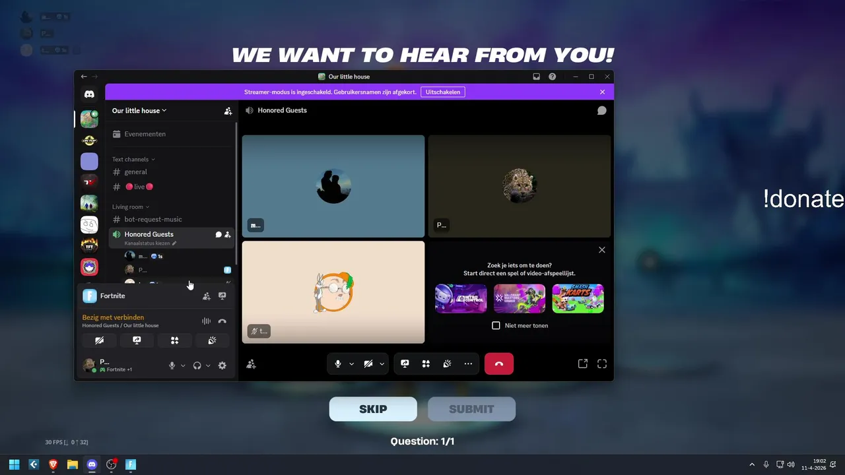Create invite icon on Honored Guests channel row
This screenshot has height=475, width=845.
[x=228, y=234]
